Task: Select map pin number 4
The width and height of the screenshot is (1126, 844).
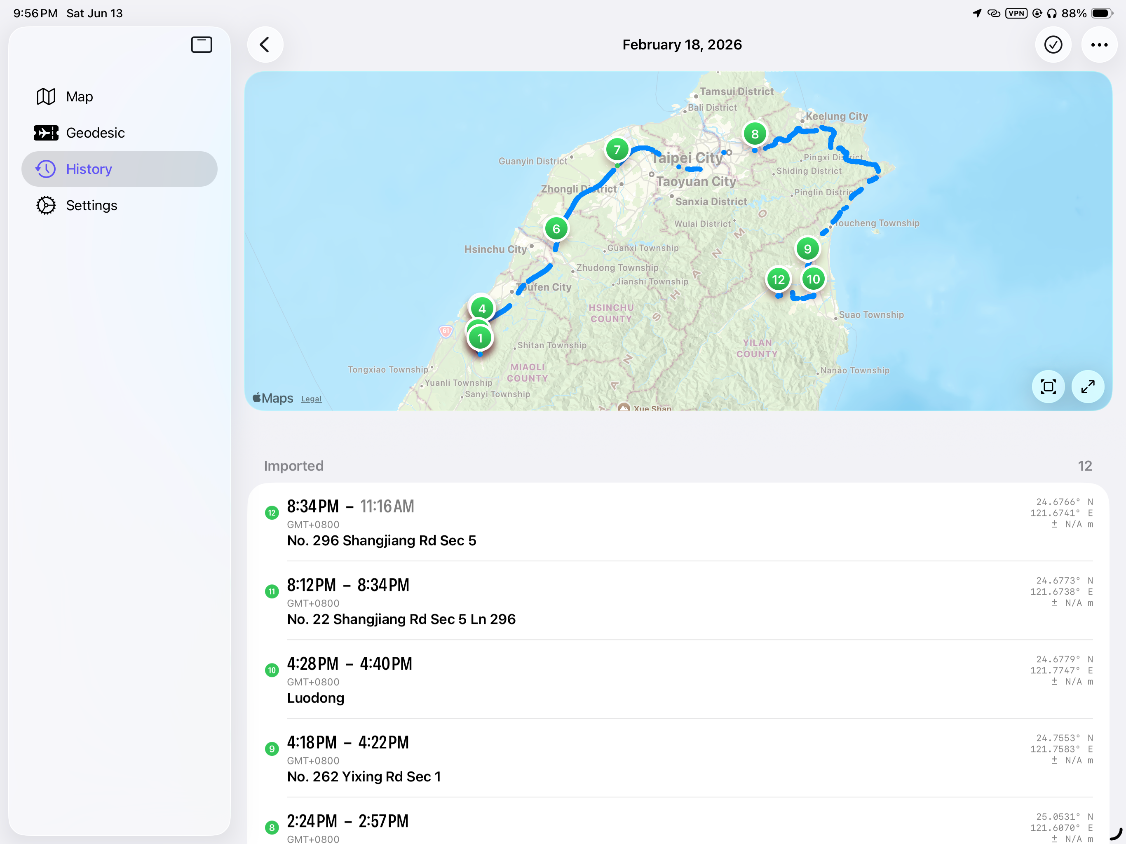Action: pos(481,309)
